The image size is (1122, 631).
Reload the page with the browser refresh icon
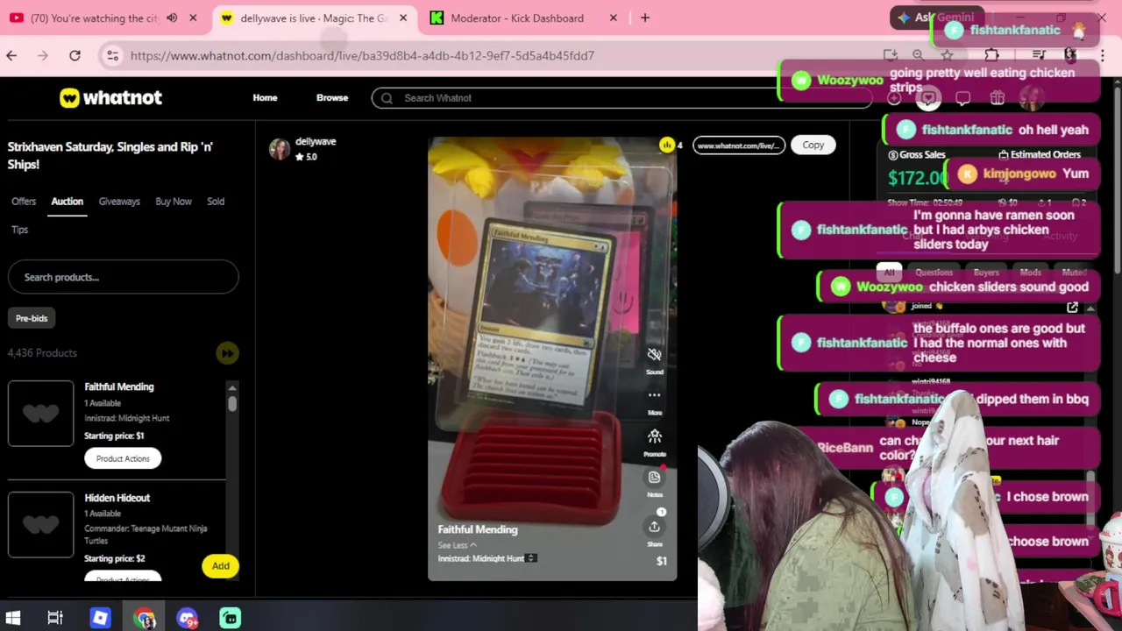(x=75, y=56)
